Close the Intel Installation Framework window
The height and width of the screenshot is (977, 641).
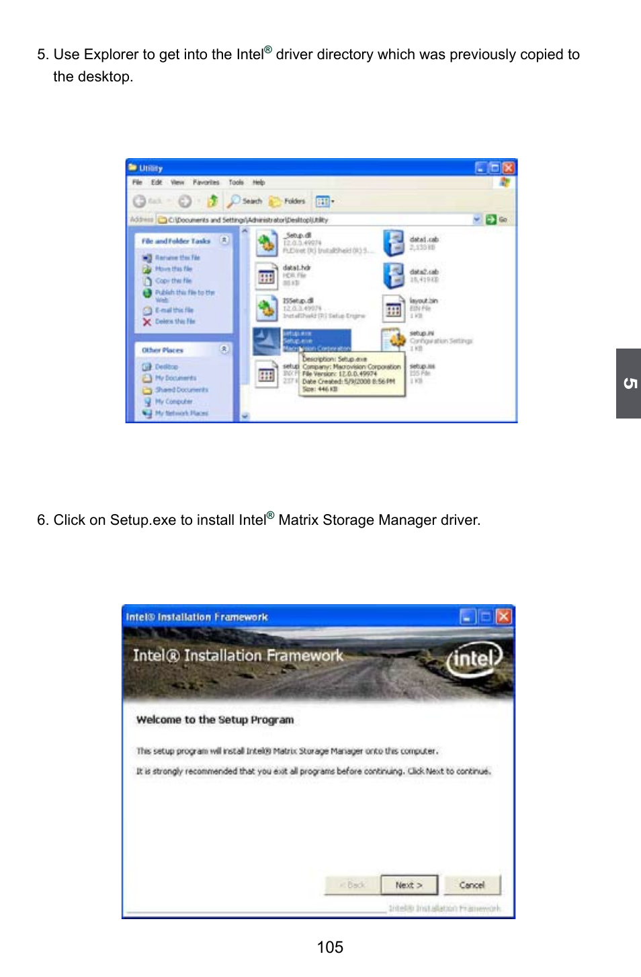(x=504, y=616)
